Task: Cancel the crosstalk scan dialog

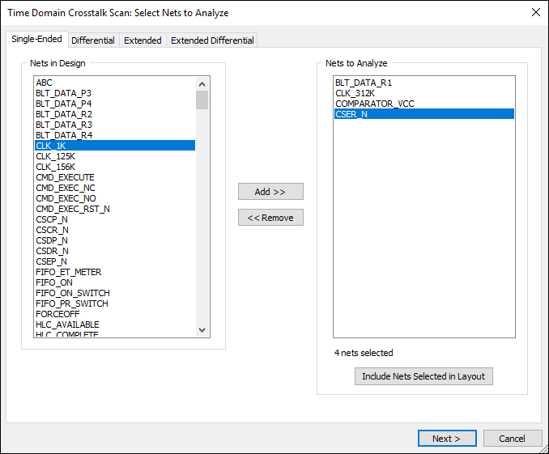Action: tap(512, 438)
